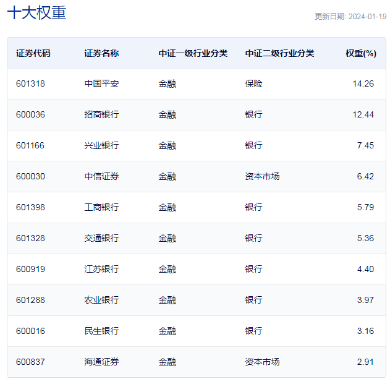Select stock code 600919

click(30, 269)
